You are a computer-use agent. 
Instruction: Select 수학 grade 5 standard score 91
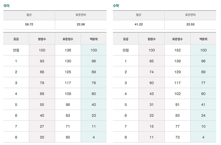coord(177,105)
